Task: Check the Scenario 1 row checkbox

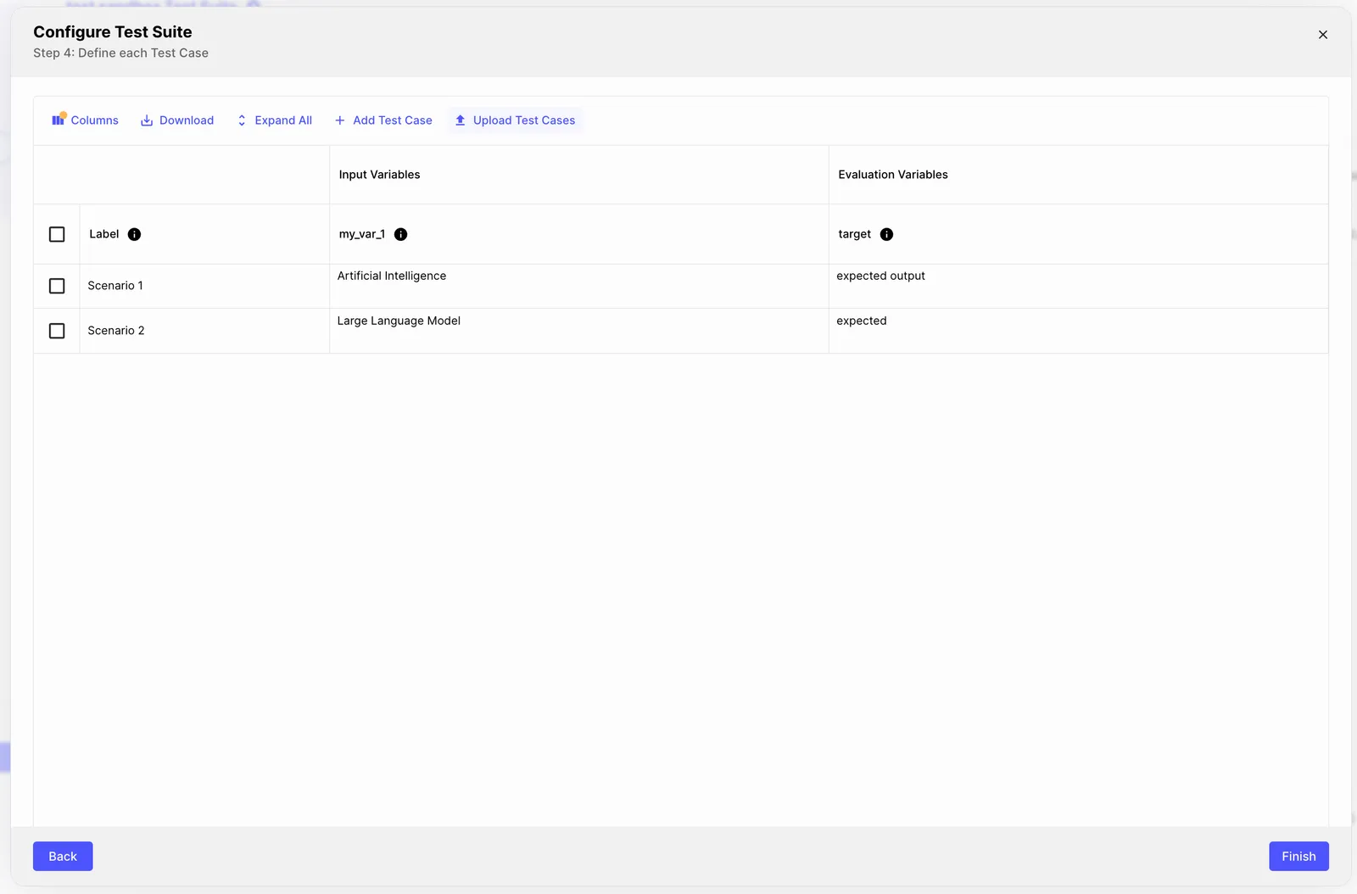Action: click(57, 286)
